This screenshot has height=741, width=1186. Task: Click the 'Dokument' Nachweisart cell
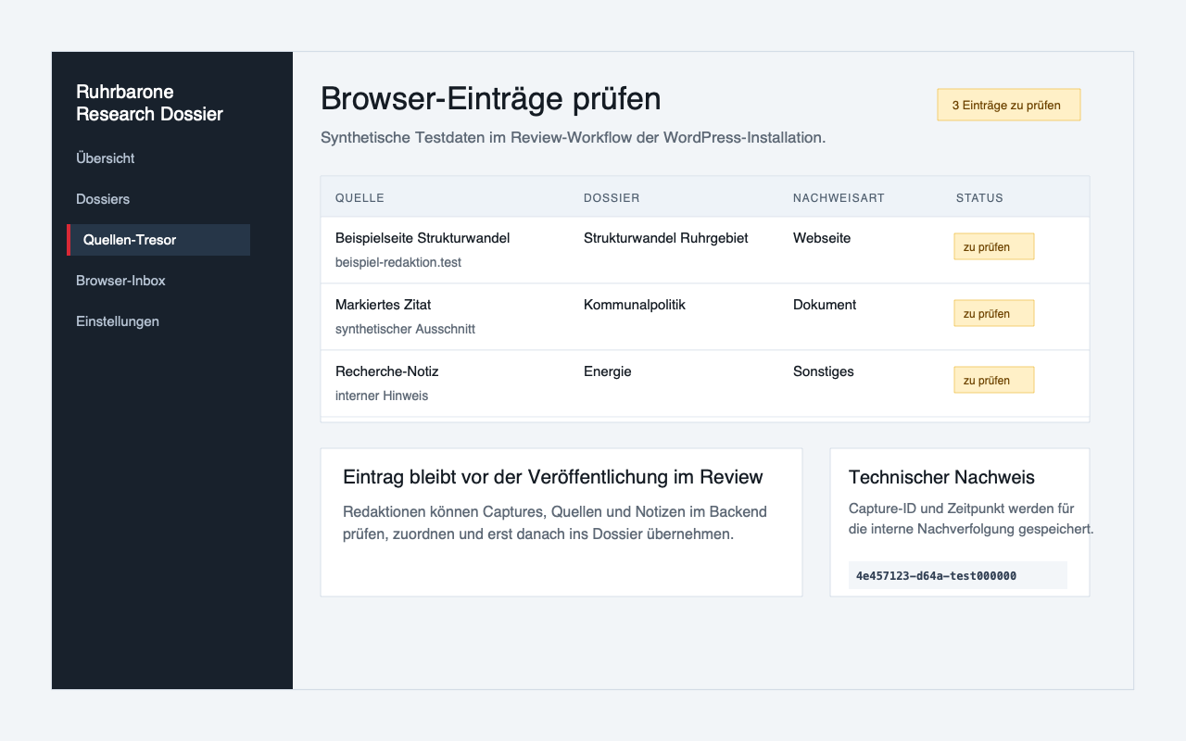point(825,305)
